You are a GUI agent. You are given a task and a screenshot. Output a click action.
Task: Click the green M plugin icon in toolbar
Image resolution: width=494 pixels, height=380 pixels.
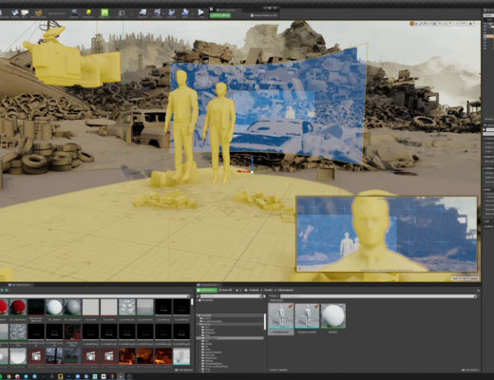104,12
